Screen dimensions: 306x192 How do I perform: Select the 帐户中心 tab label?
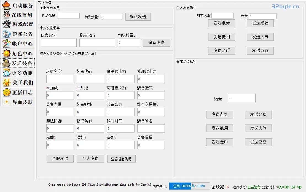(22, 44)
